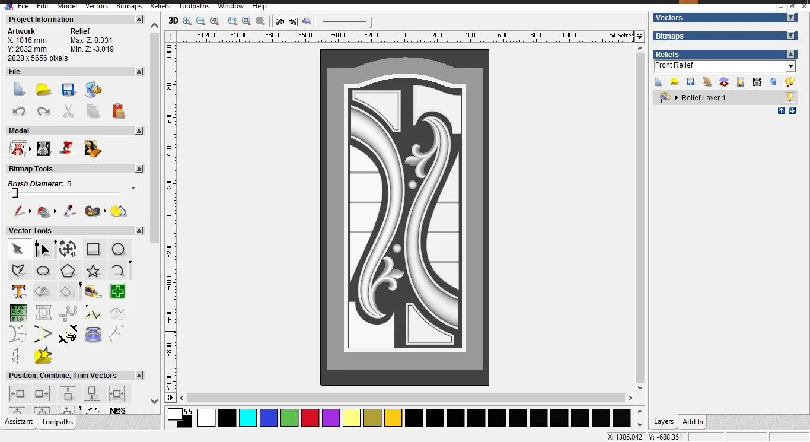The height and width of the screenshot is (442, 810).
Task: Select the Paint bitmap tool
Action: [x=19, y=211]
